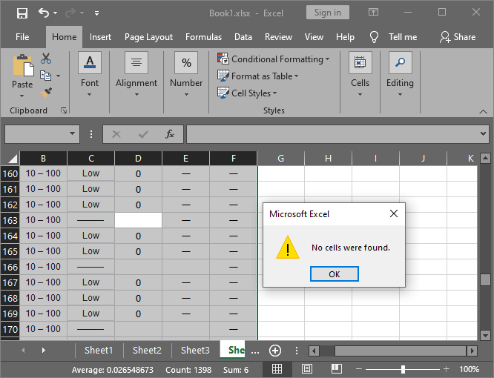494x378 pixels.
Task: Click vertical scrollbar up arrow
Action: coord(485,158)
